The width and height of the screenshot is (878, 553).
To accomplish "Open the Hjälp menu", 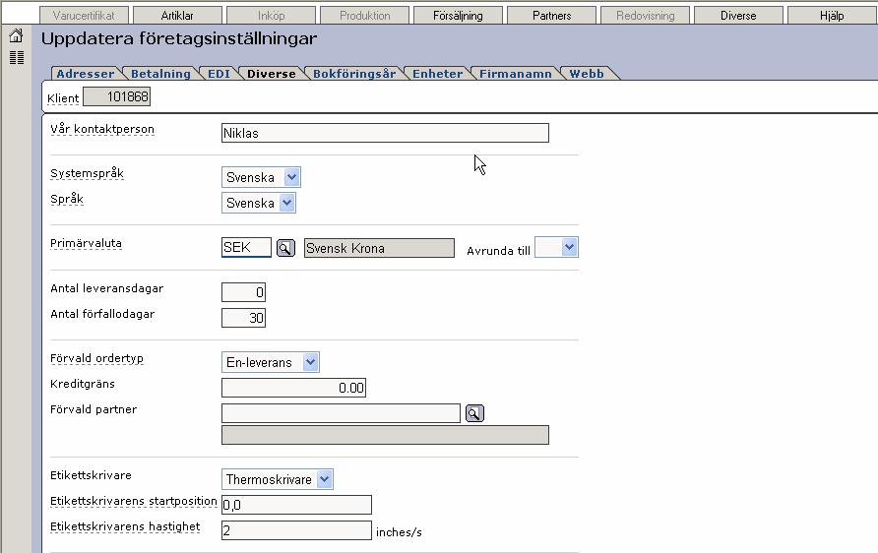I will (832, 16).
